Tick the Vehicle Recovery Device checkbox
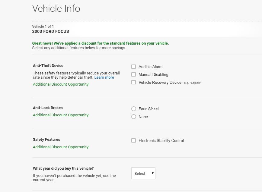Viewport: 262px width, 192px height. point(133,82)
